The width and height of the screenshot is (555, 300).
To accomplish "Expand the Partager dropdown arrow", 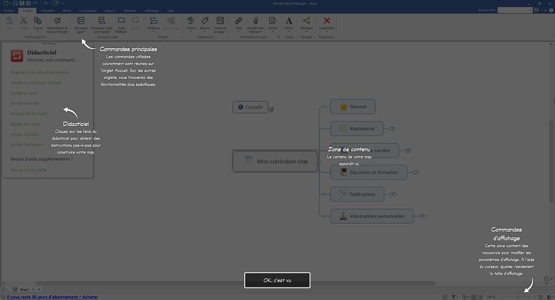I will 306,31.
